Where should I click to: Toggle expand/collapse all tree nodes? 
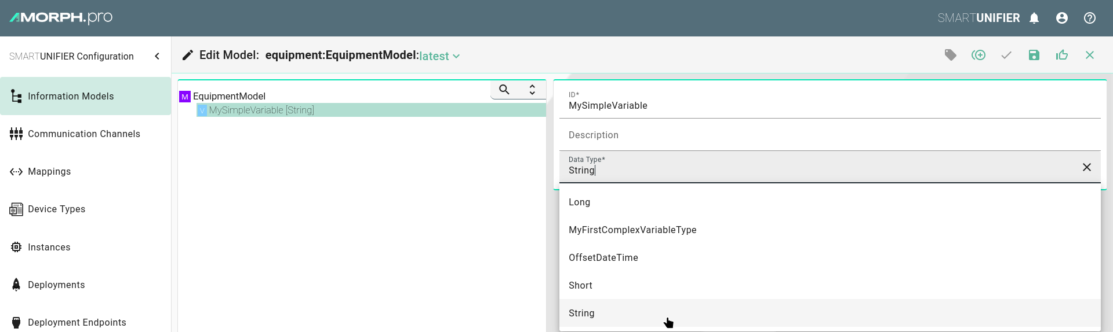pos(532,90)
